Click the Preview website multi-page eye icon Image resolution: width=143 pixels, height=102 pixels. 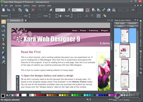[x=99, y=10]
